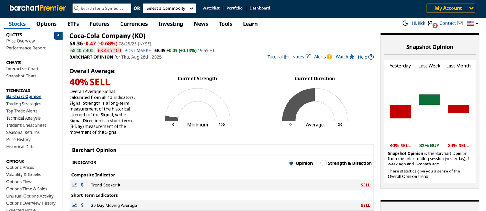Open the Watchlist link
The image size is (486, 211).
(x=211, y=8)
